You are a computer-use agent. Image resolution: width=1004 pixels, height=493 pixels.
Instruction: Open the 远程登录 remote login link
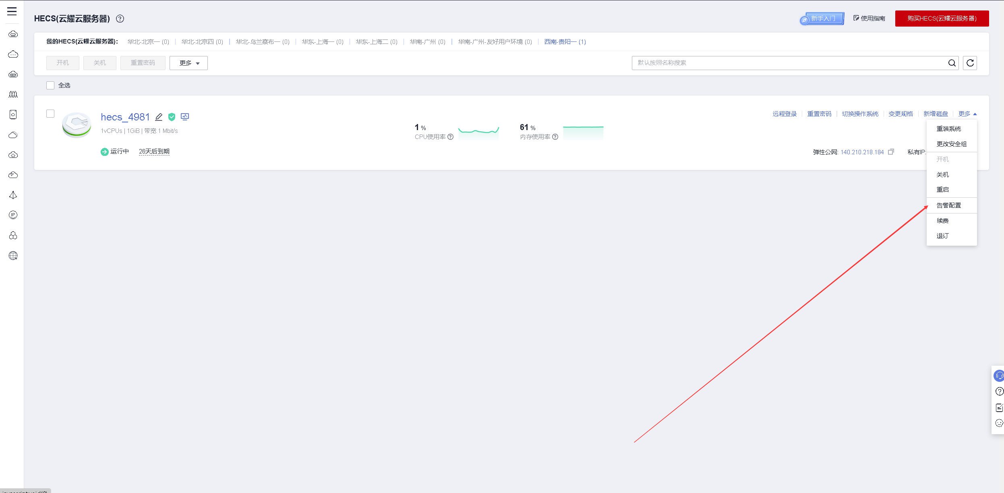click(x=785, y=114)
